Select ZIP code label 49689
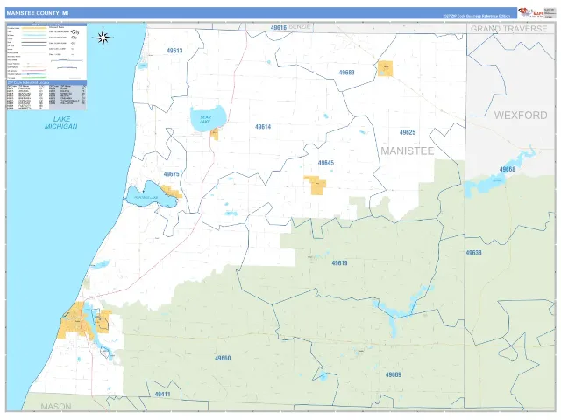This screenshot has width=561, height=420. [394, 374]
